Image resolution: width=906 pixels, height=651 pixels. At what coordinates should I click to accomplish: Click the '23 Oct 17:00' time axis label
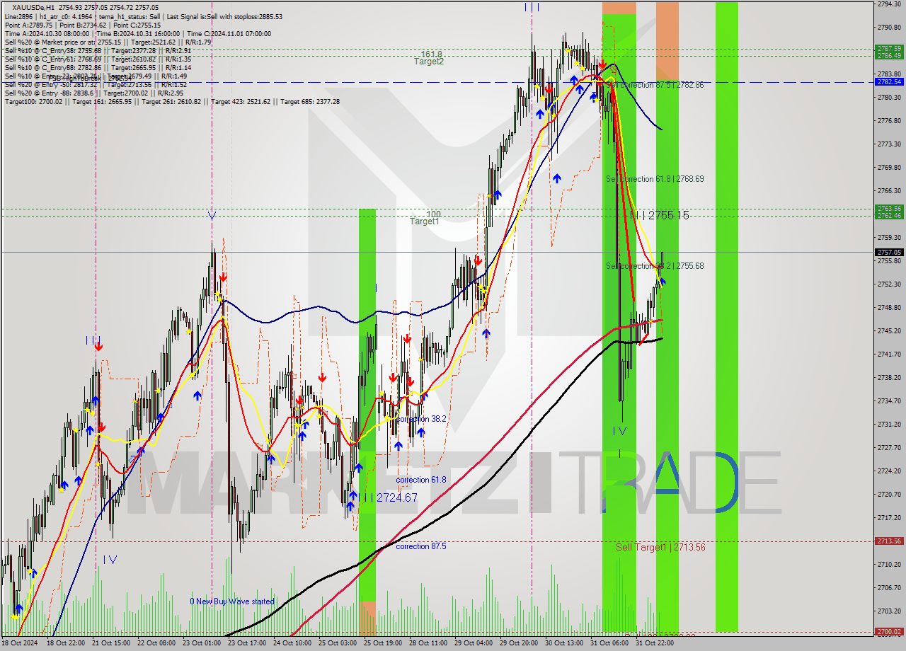pos(247,643)
